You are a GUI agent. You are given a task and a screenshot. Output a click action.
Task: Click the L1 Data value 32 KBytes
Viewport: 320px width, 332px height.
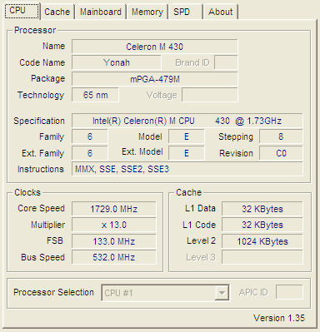click(262, 209)
